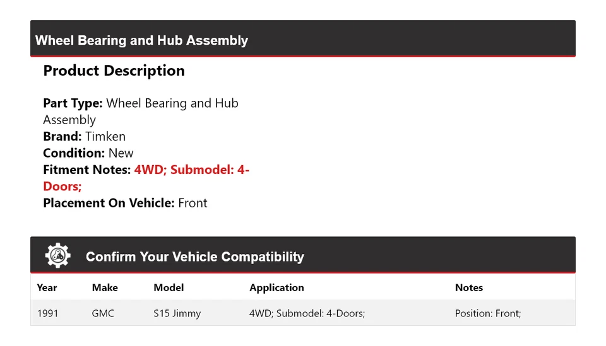Screen dimensions: 606x346
Task: Click the Confirm Your Vehicle Compatibility heading
Action: (194, 257)
